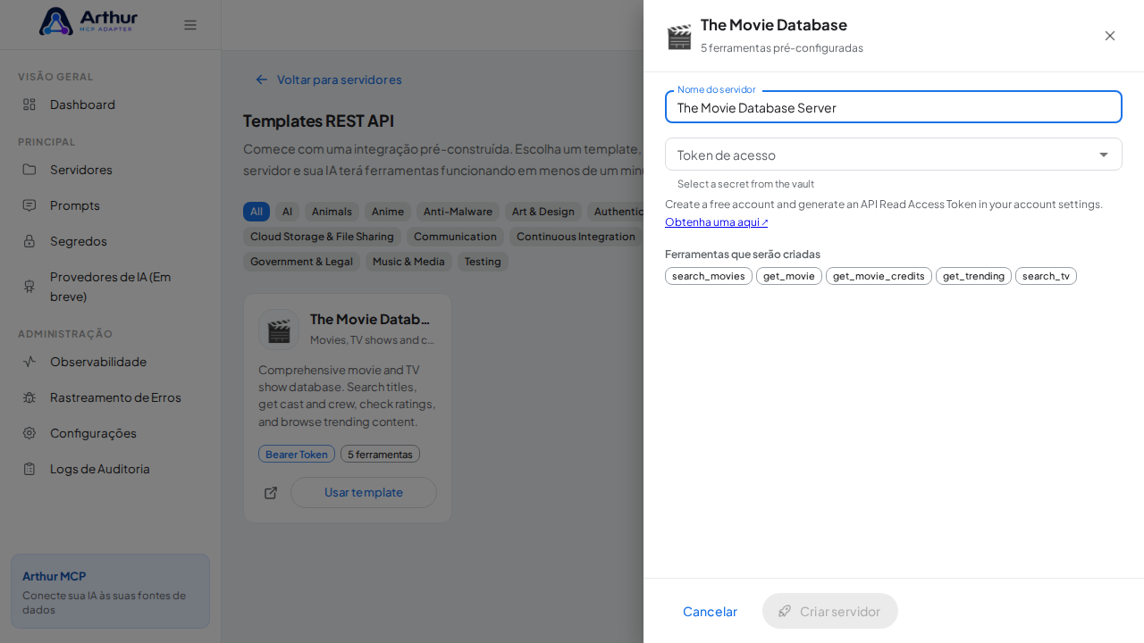Click the Observabilidade pulse icon
This screenshot has width=1144, height=643.
click(x=29, y=362)
